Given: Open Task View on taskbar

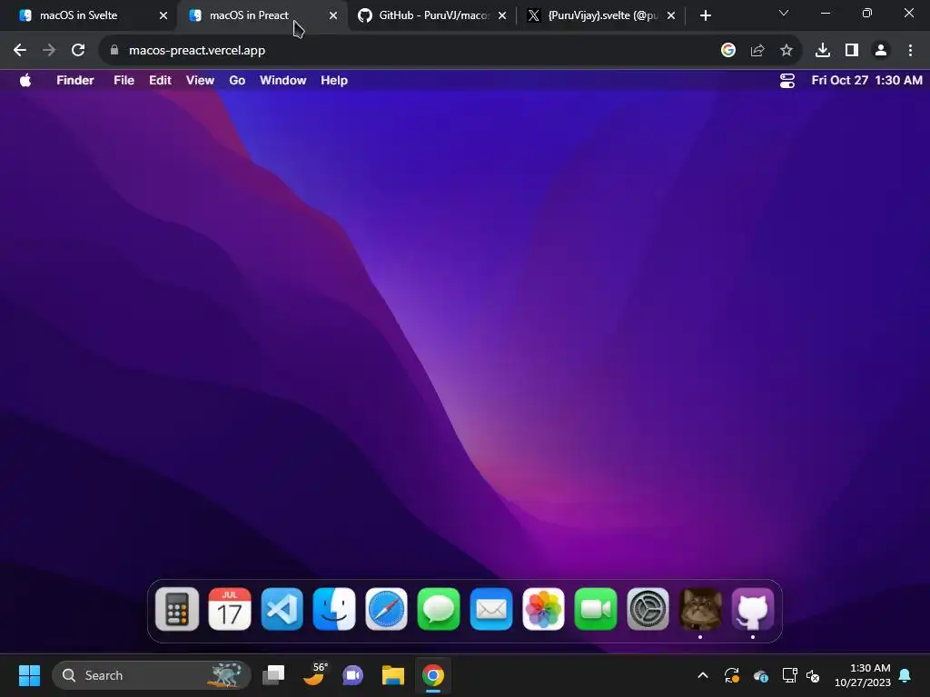Looking at the screenshot, I should [273, 675].
